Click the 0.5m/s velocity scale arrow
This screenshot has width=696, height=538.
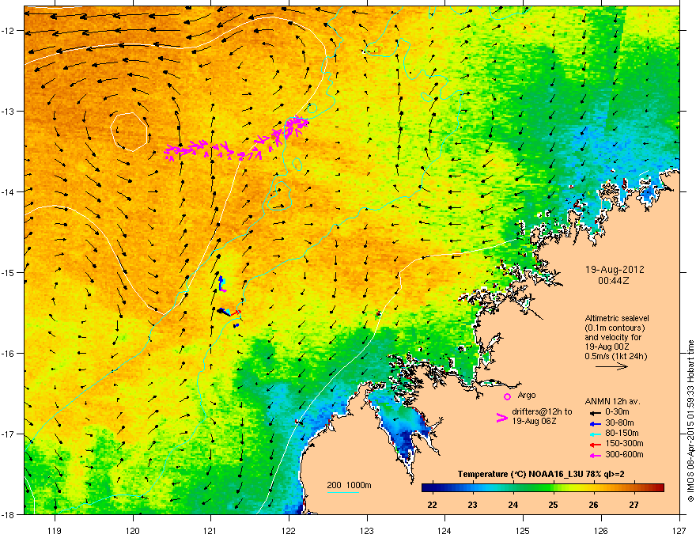tap(611, 366)
